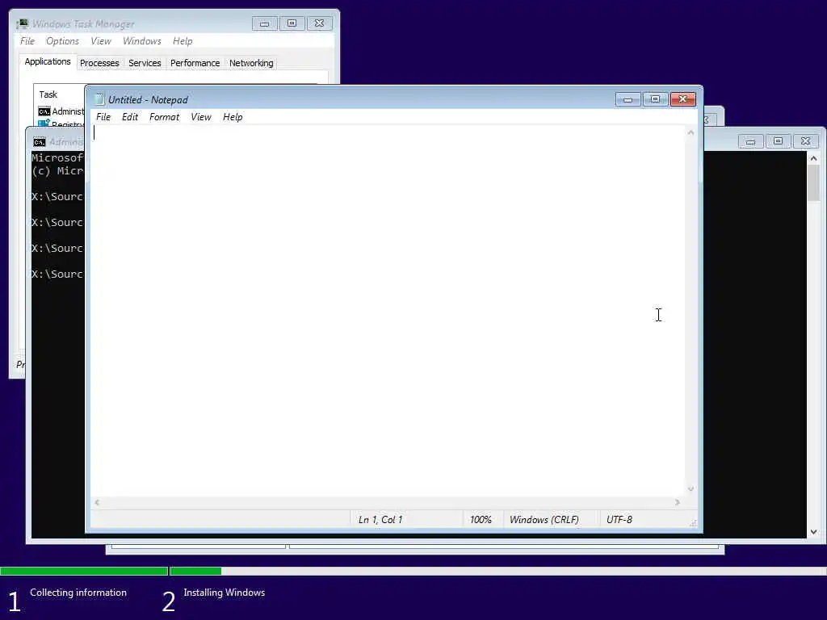Select the Administrator task row in Task Manager
The image size is (827, 620).
[x=61, y=111]
